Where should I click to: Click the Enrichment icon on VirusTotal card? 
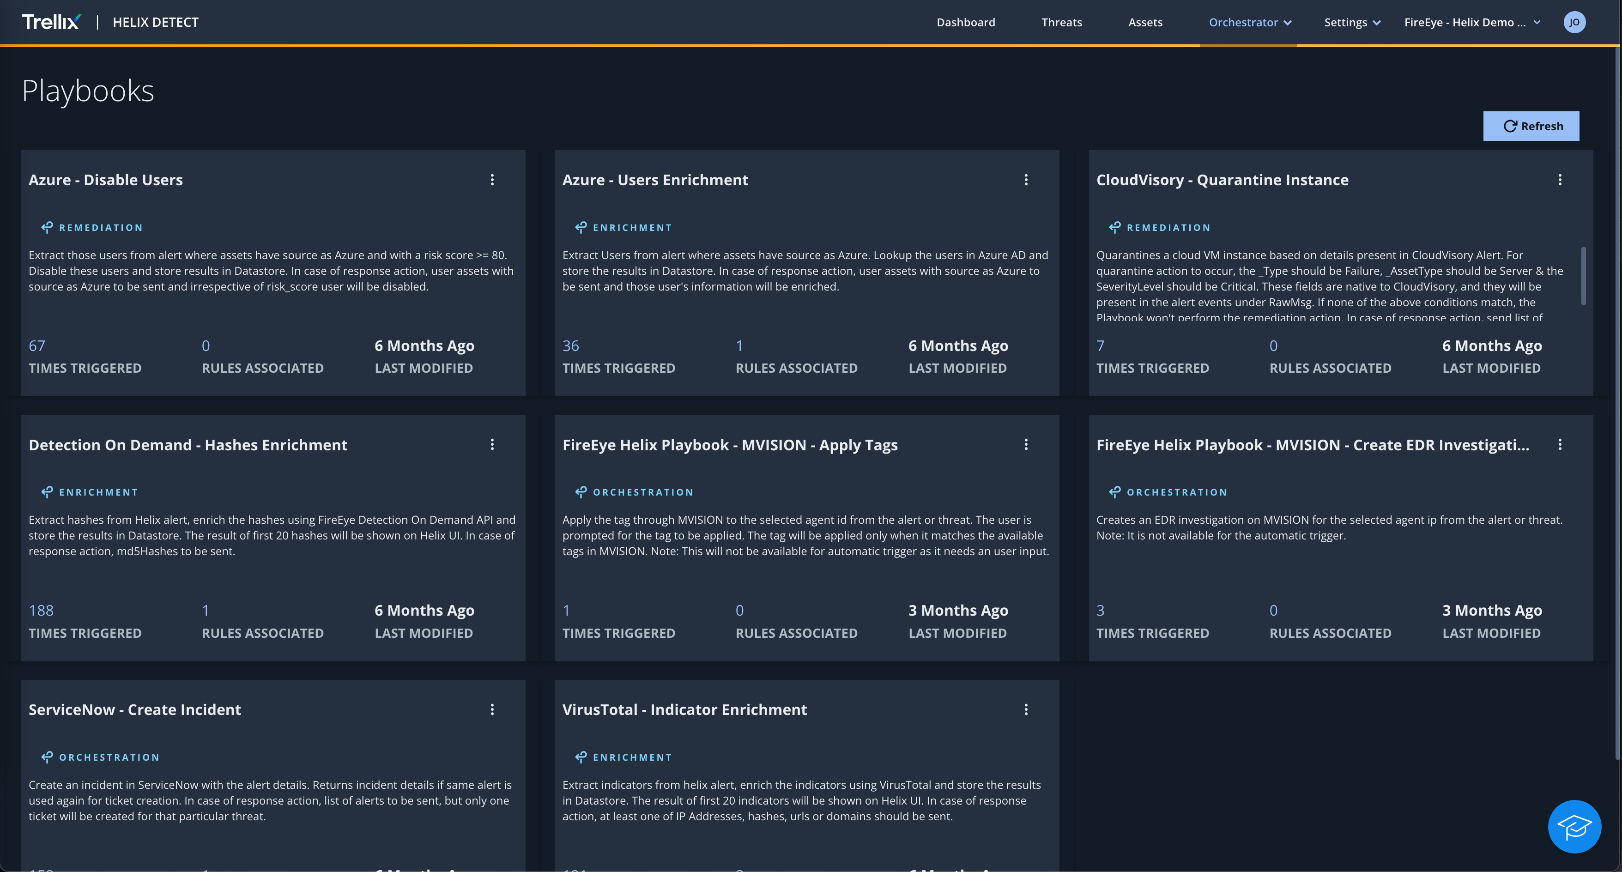581,757
